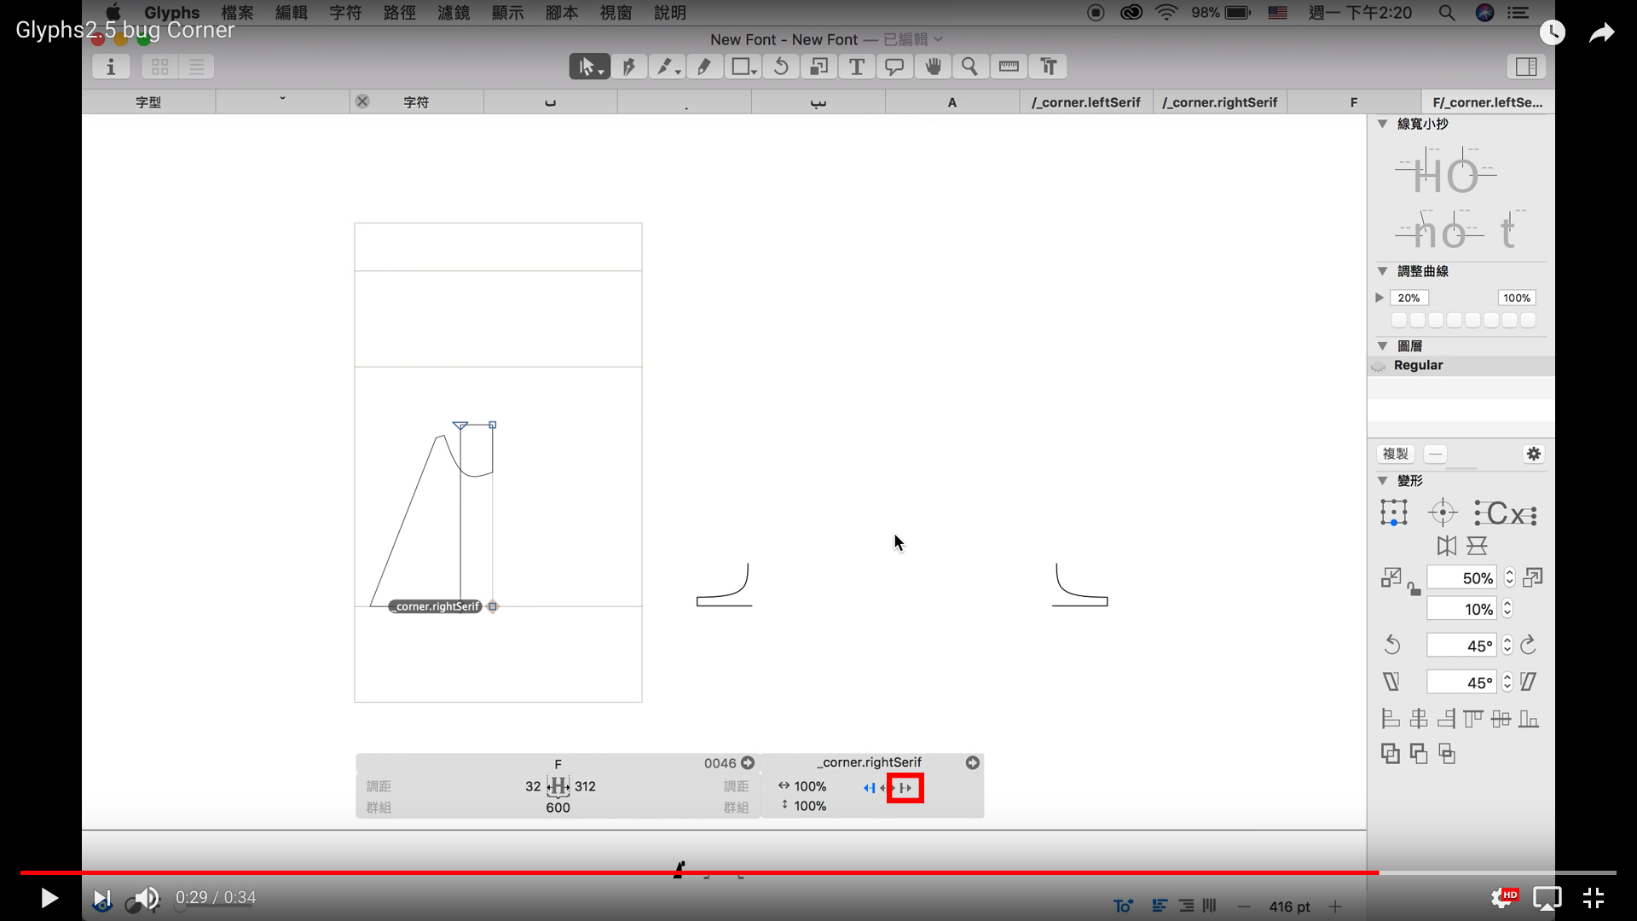Select the Hand tool in toolbar
The image size is (1637, 921).
click(x=933, y=67)
